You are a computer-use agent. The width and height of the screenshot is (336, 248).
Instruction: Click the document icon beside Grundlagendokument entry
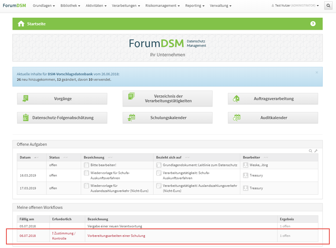click(159, 165)
